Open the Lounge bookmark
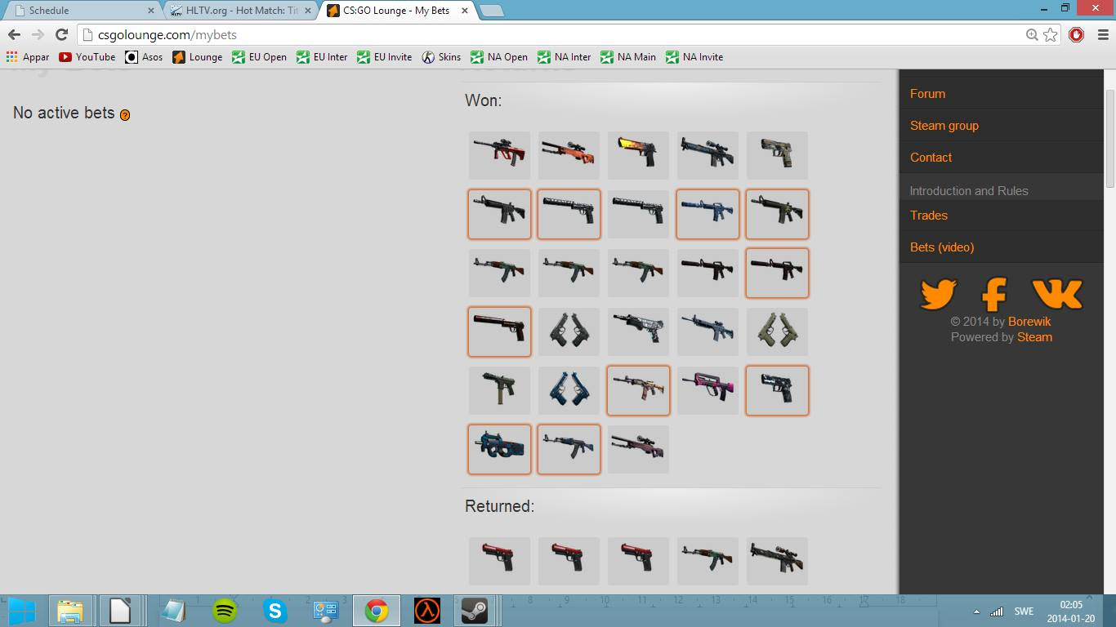 coord(197,57)
